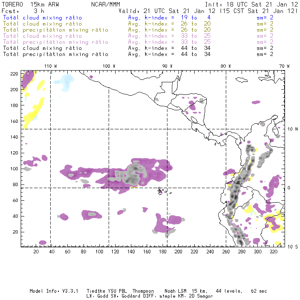The height and width of the screenshot is (300, 300).
Task: Click '140' on the left vertical axis
Action: pos(14,137)
